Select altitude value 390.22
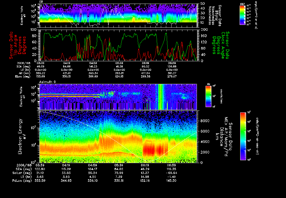Screen dimensions: 286x198 point(40,73)
